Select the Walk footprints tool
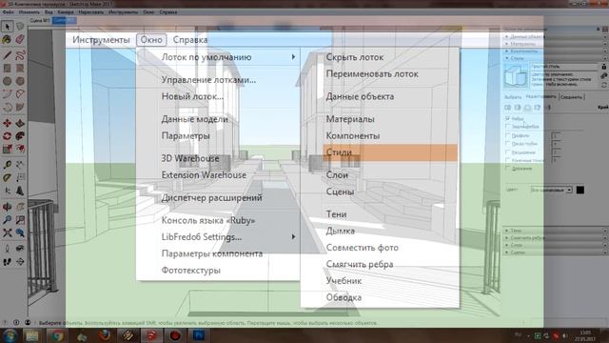The width and height of the screenshot is (609, 343). pyautogui.click(x=7, y=262)
